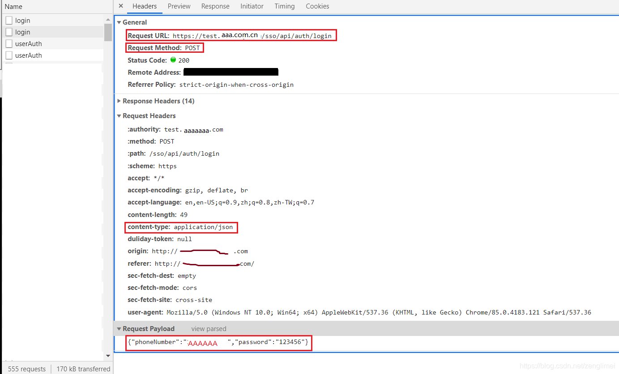Go to the Initiator tab
Screen dimensions: 619x374
click(x=252, y=6)
